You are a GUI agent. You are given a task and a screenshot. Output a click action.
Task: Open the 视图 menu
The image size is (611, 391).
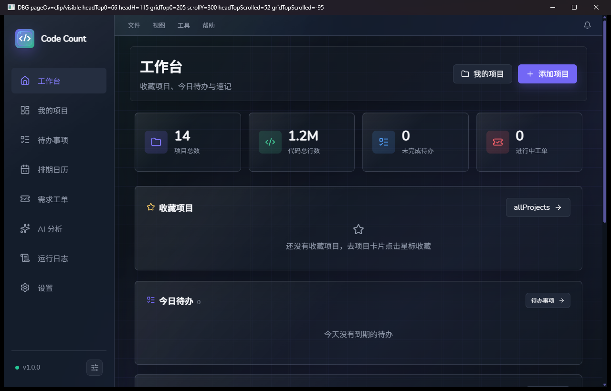pyautogui.click(x=159, y=25)
